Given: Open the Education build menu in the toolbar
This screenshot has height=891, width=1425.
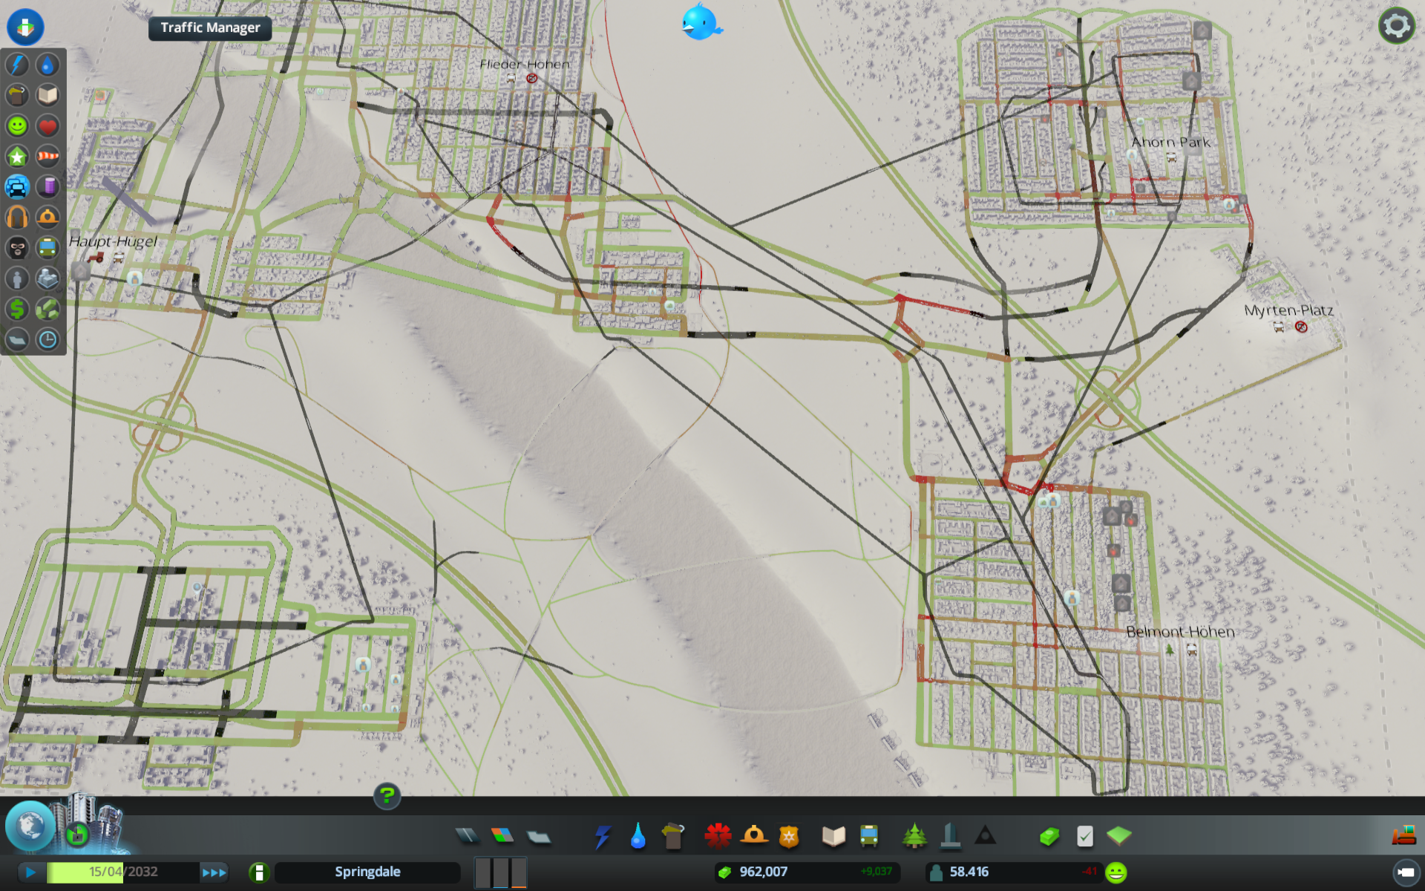Looking at the screenshot, I should click(x=833, y=836).
